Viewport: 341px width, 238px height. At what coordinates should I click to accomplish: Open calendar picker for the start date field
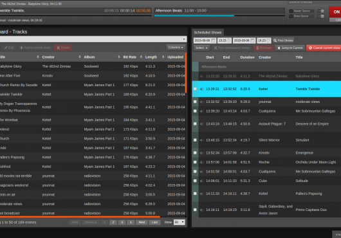click(213, 41)
